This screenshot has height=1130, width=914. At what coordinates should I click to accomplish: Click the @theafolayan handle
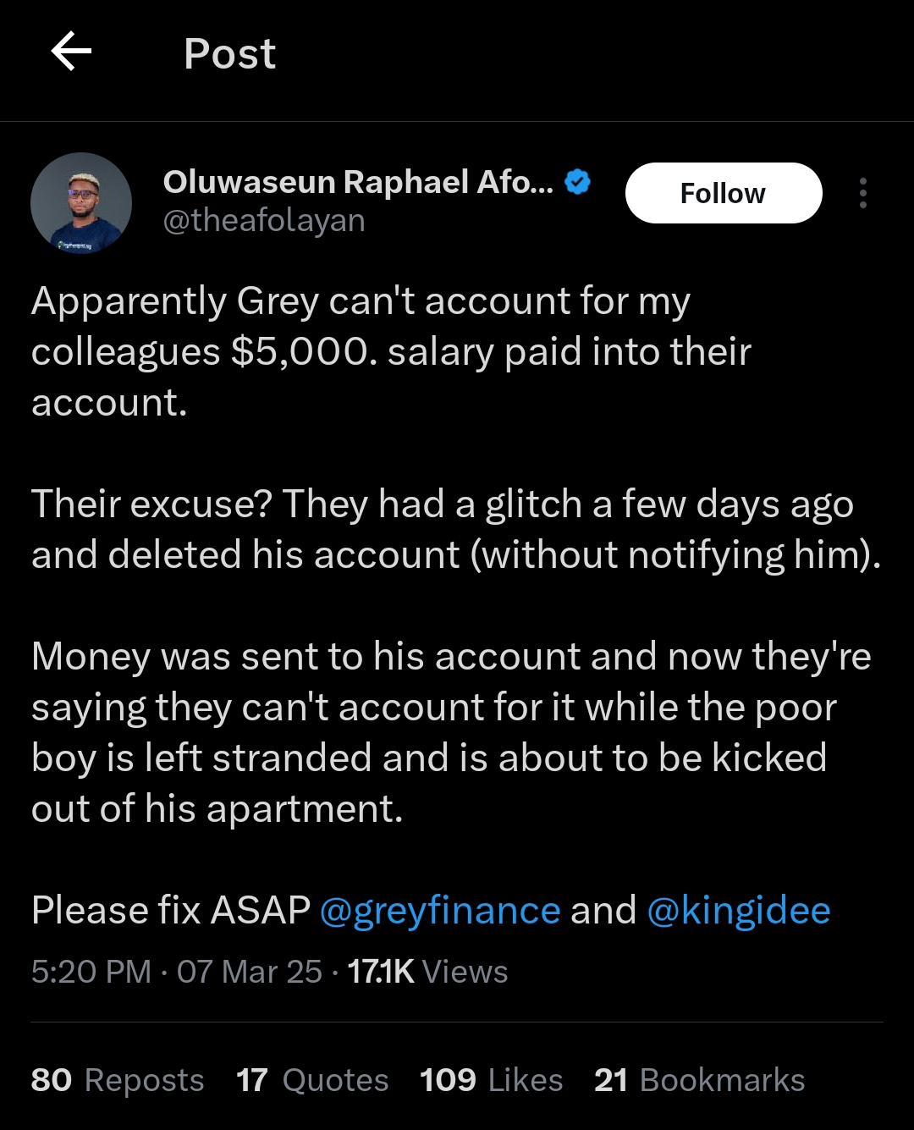264,221
